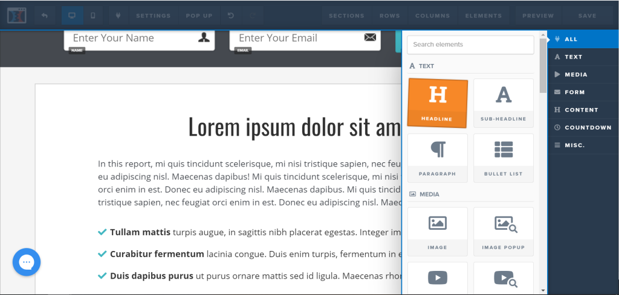Open the Settings menu

coord(153,16)
